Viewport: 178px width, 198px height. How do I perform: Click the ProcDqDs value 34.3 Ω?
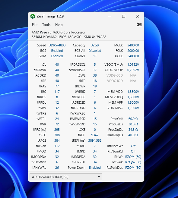tap(133, 130)
